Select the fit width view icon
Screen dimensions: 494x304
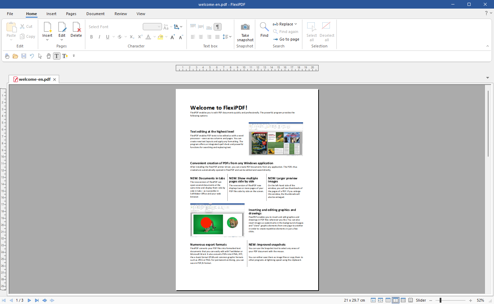click(380, 300)
